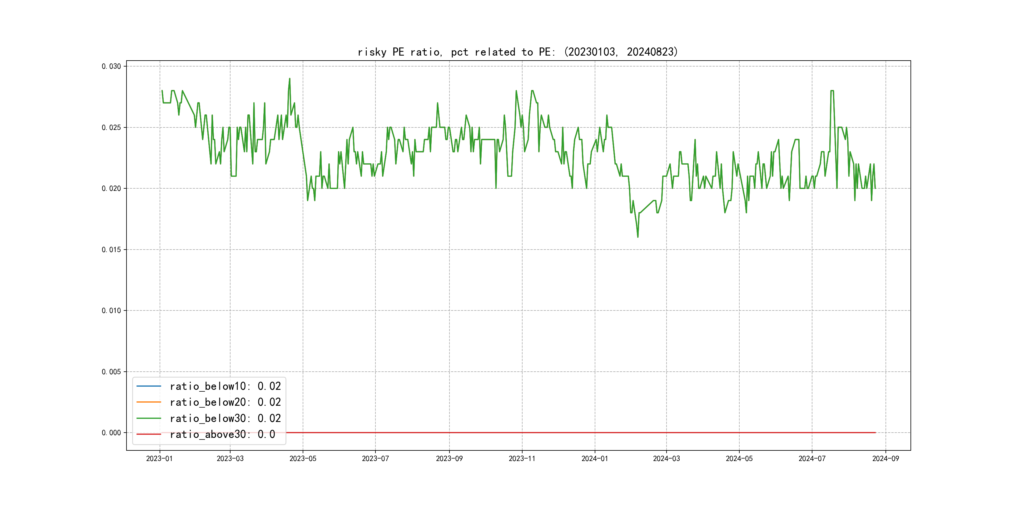Click the 2023-09 x-axis tick label
This screenshot has width=1012, height=506.
coord(449,459)
